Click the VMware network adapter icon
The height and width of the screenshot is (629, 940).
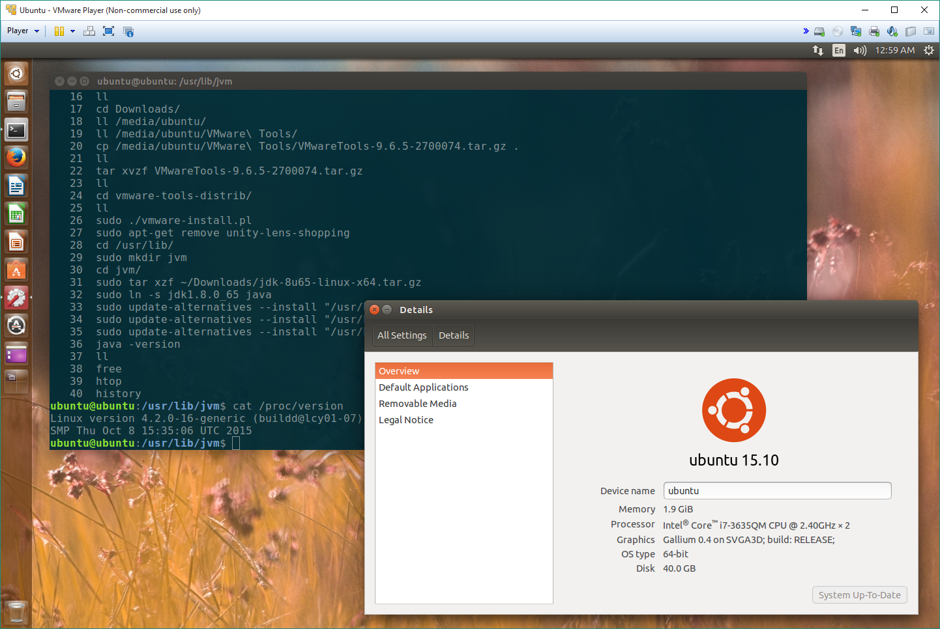[856, 31]
